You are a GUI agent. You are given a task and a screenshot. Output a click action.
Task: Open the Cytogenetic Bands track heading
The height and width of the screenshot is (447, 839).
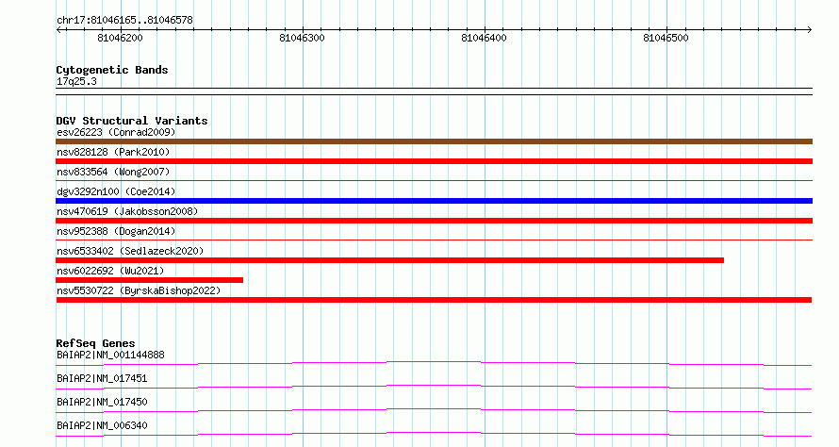coord(112,70)
